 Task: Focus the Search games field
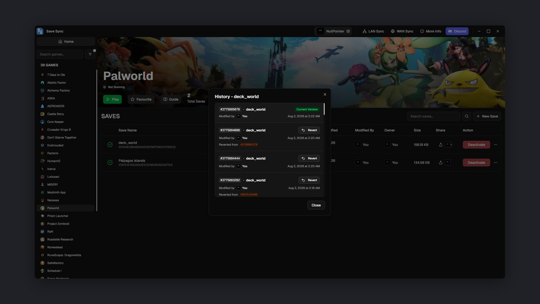60,54
